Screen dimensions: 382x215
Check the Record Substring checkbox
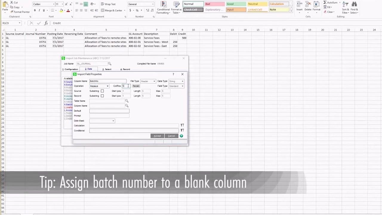click(102, 96)
